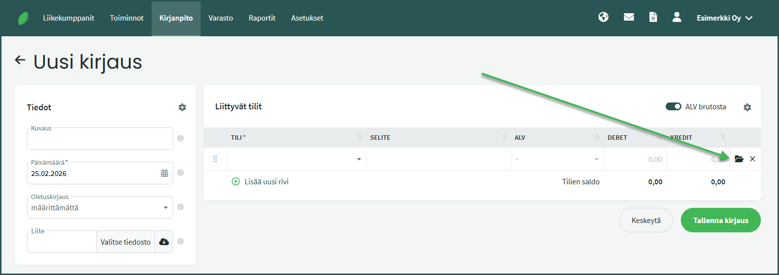Switch to the Varasto menu
779x275 pixels.
click(220, 18)
